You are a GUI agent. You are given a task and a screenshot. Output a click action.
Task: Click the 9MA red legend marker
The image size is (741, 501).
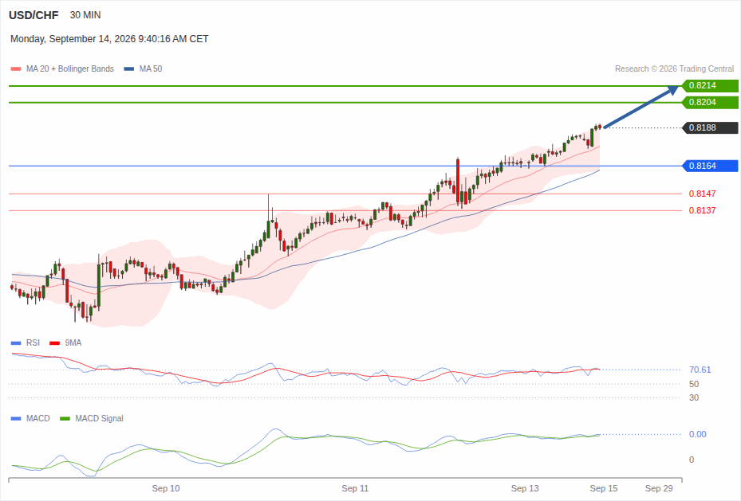click(55, 343)
